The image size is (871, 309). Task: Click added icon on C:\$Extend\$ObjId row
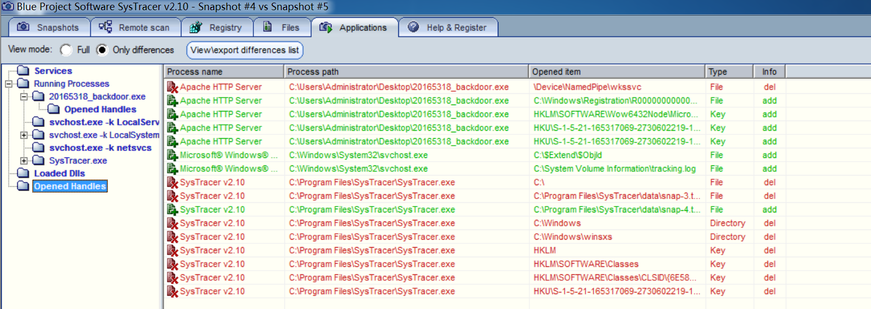coord(172,155)
